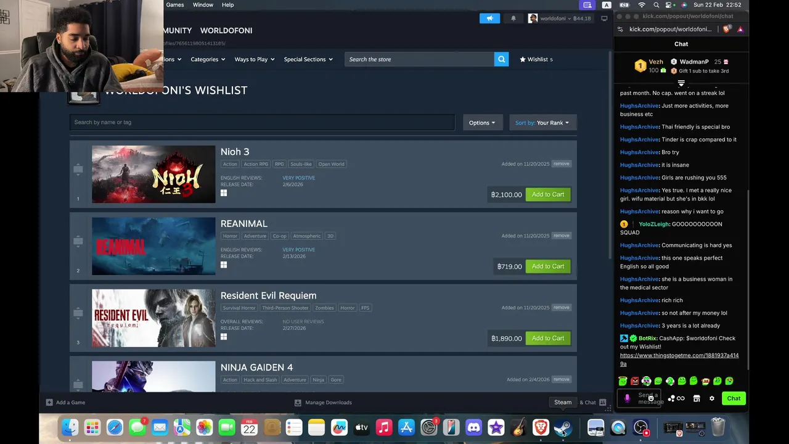
Task: Expand the Ways to Play menu
Action: [x=255, y=59]
